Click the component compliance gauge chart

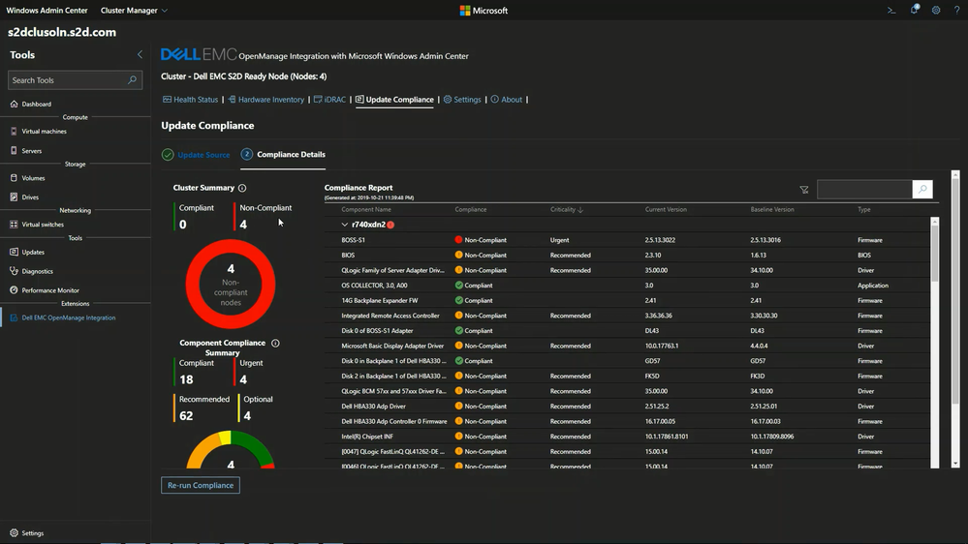pos(231,449)
